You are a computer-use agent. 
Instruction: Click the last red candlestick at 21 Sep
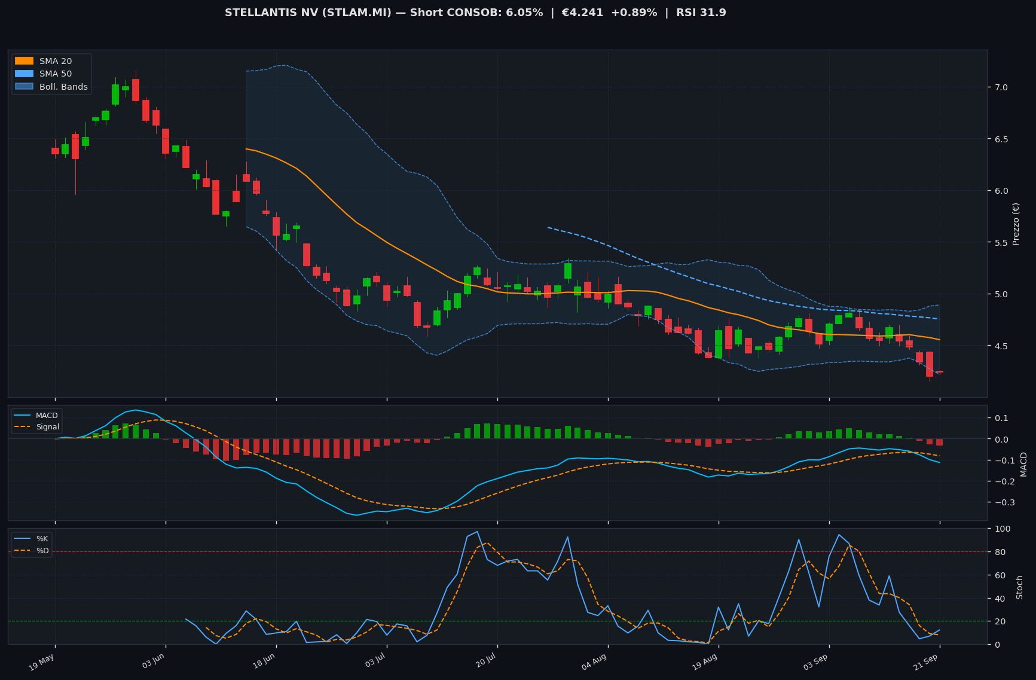coord(939,372)
